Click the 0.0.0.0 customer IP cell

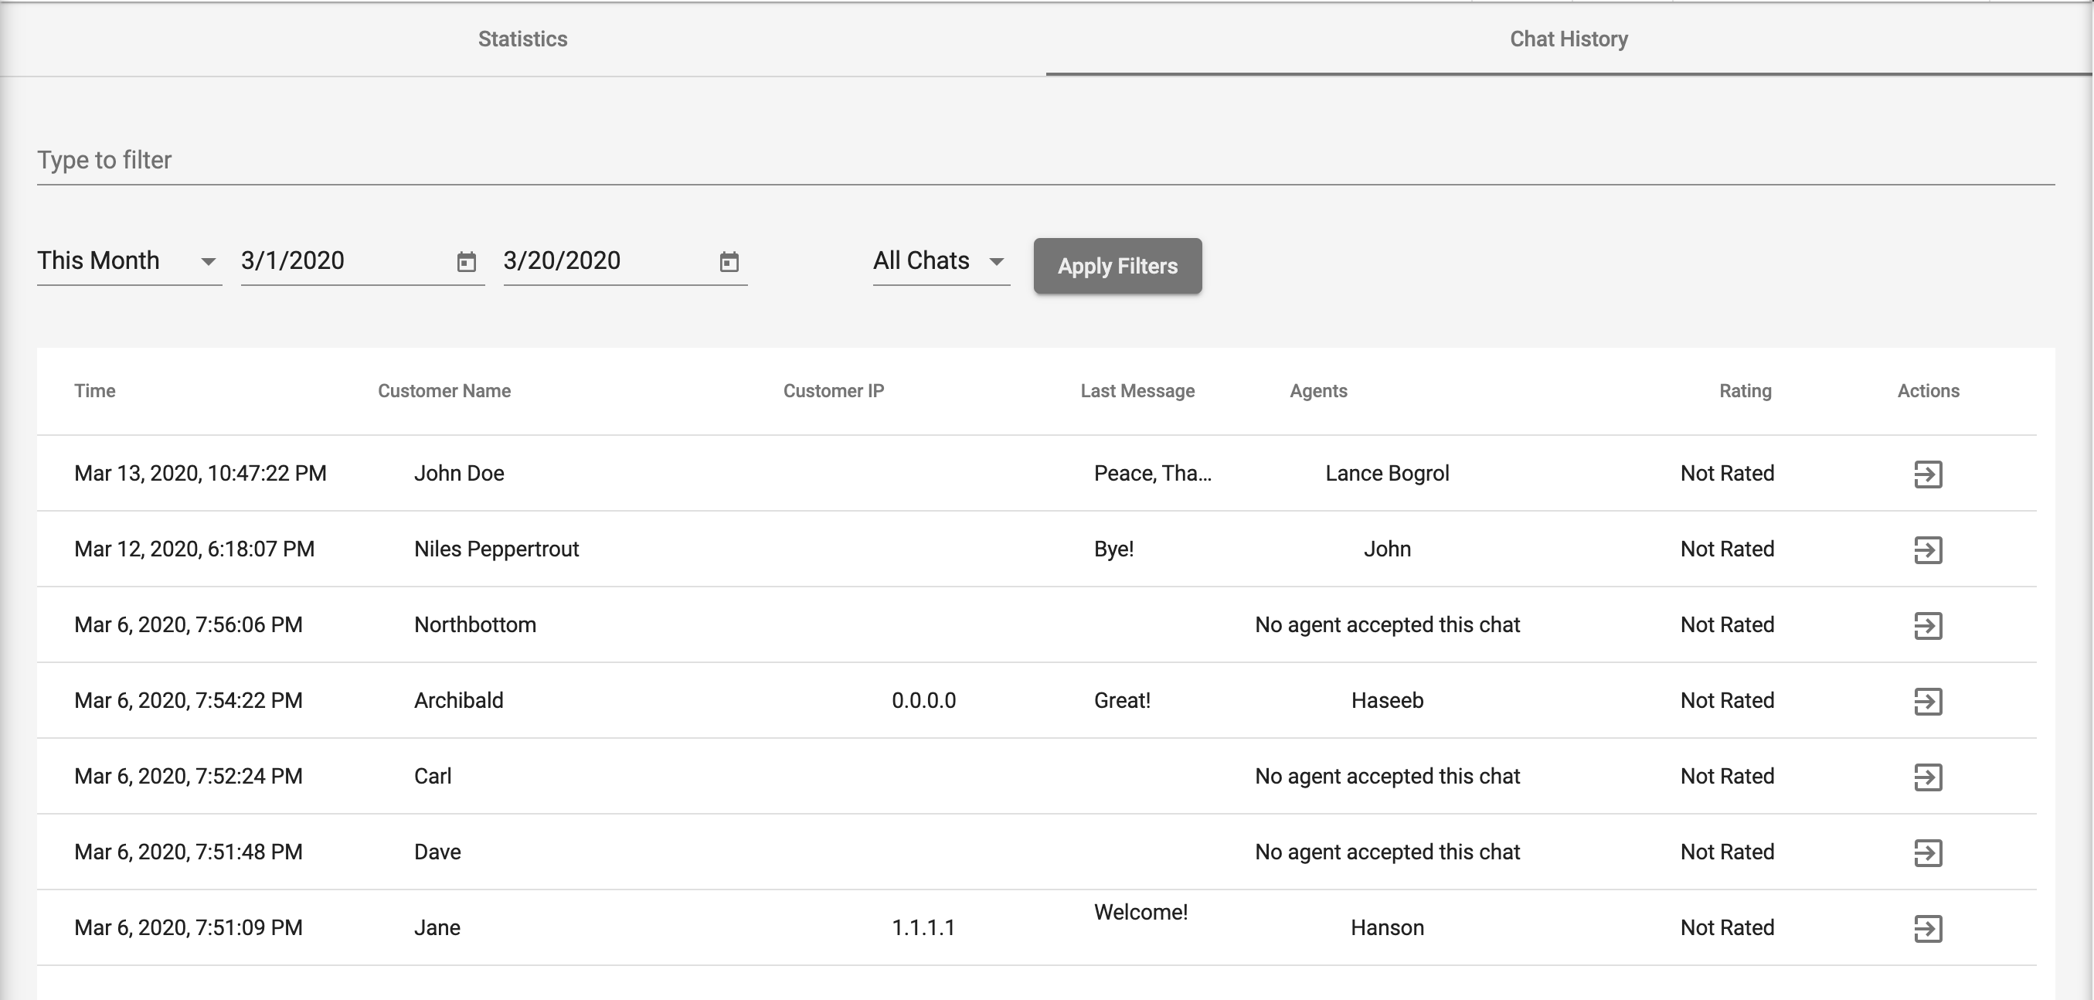click(923, 700)
